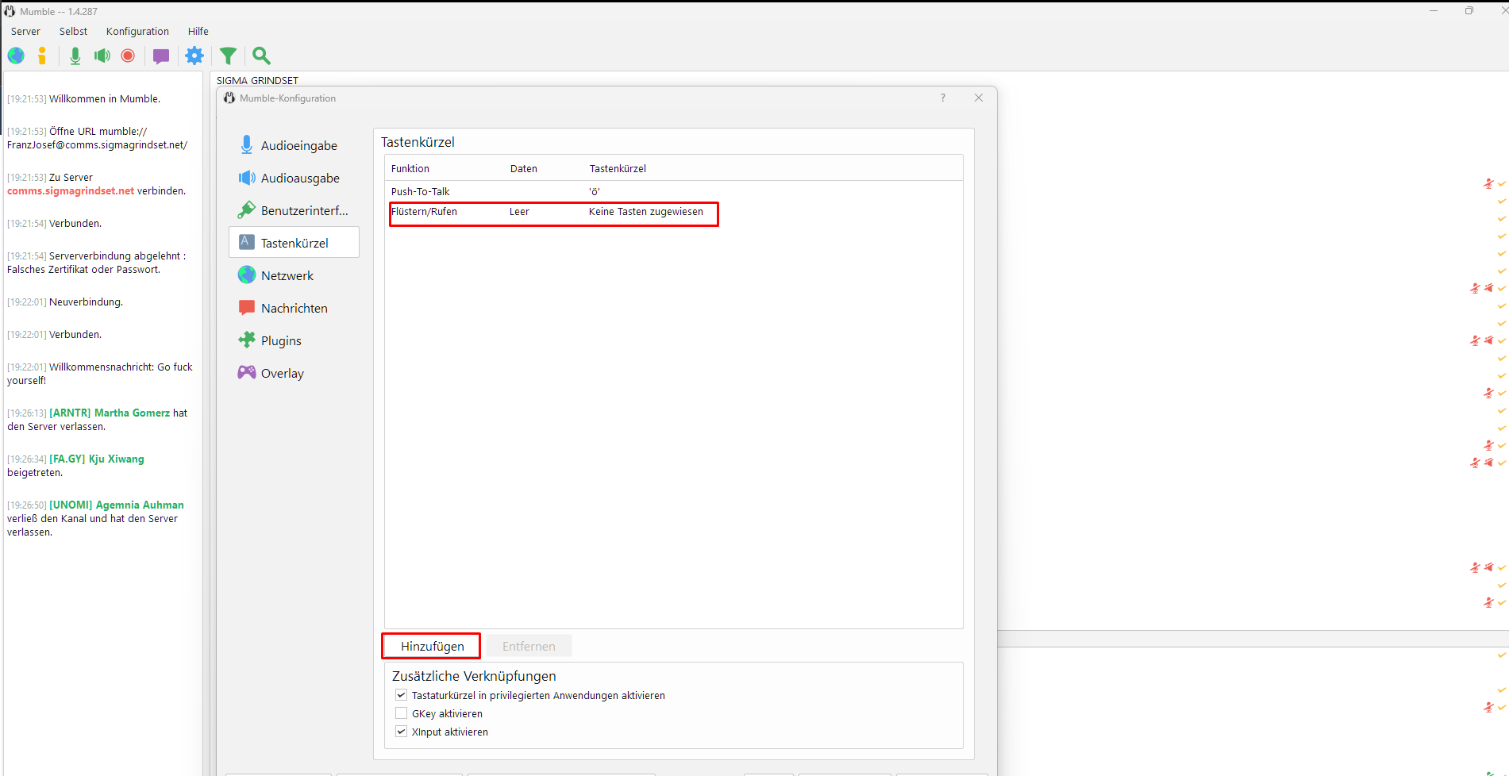Click the Tastenkürzel column header

[x=618, y=168]
